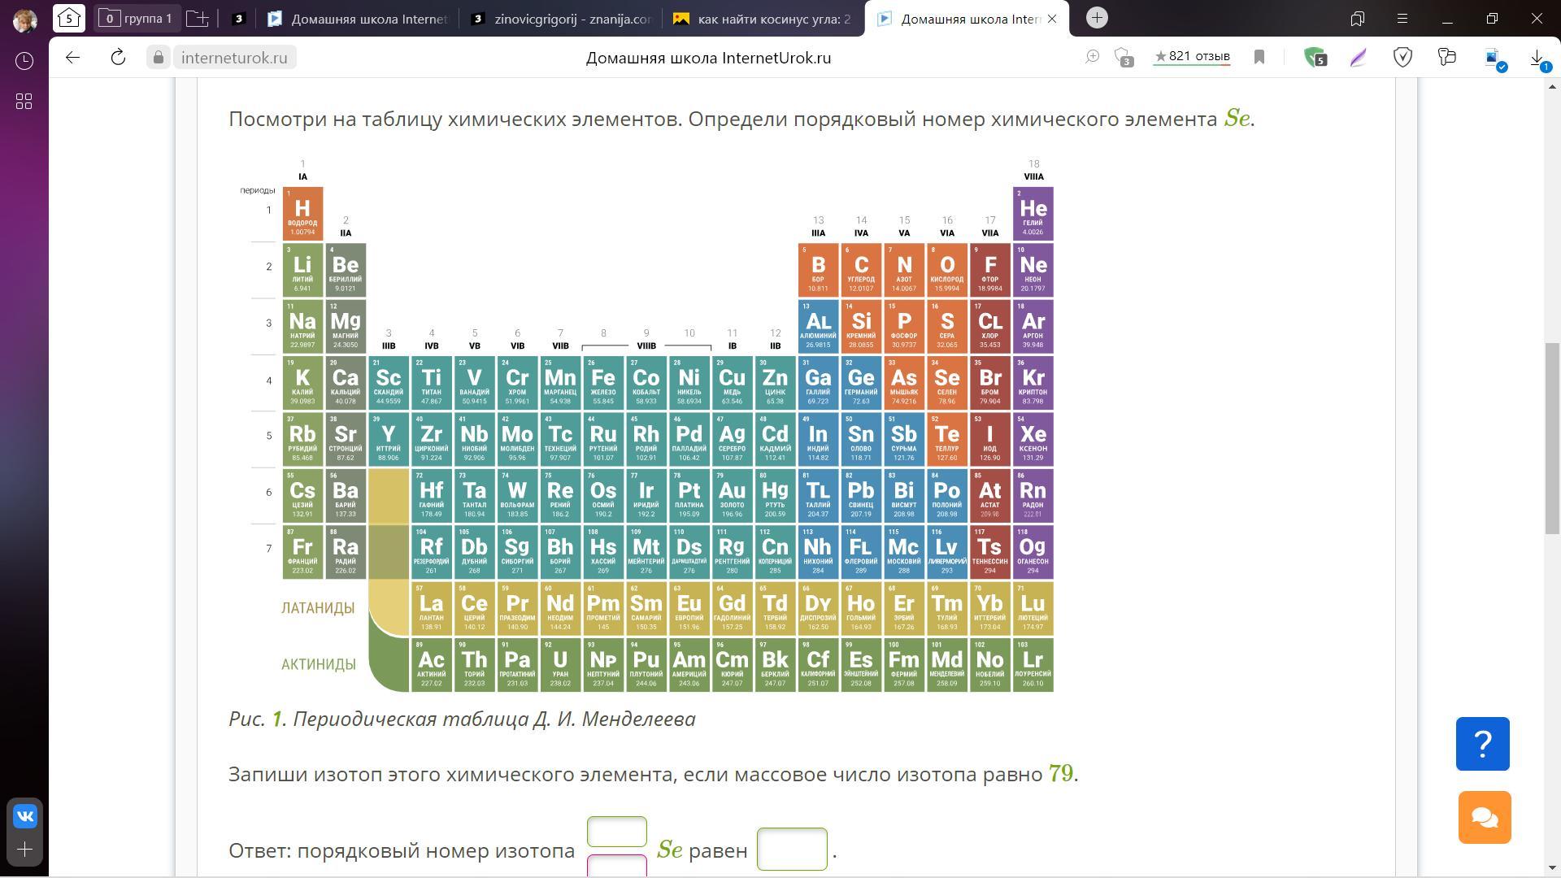Click the shield protection icon in the toolbar
The height and width of the screenshot is (878, 1561).
(1402, 57)
